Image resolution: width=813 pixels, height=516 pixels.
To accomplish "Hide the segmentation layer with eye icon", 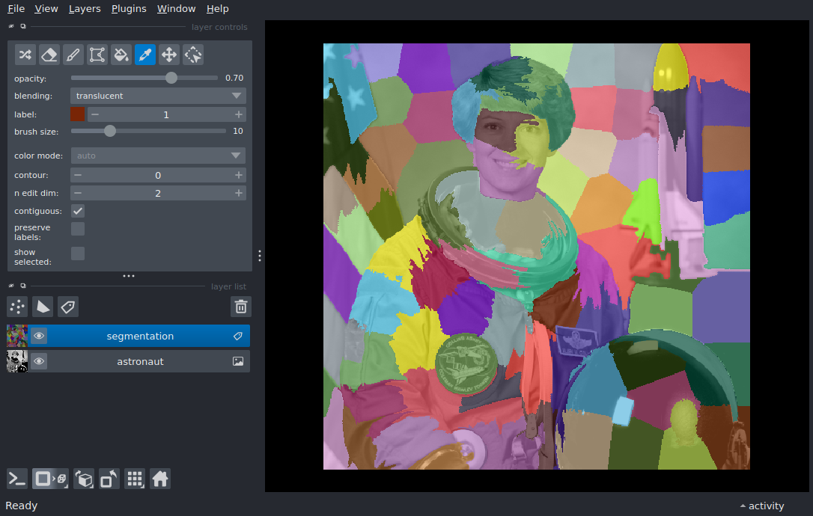I will (39, 337).
